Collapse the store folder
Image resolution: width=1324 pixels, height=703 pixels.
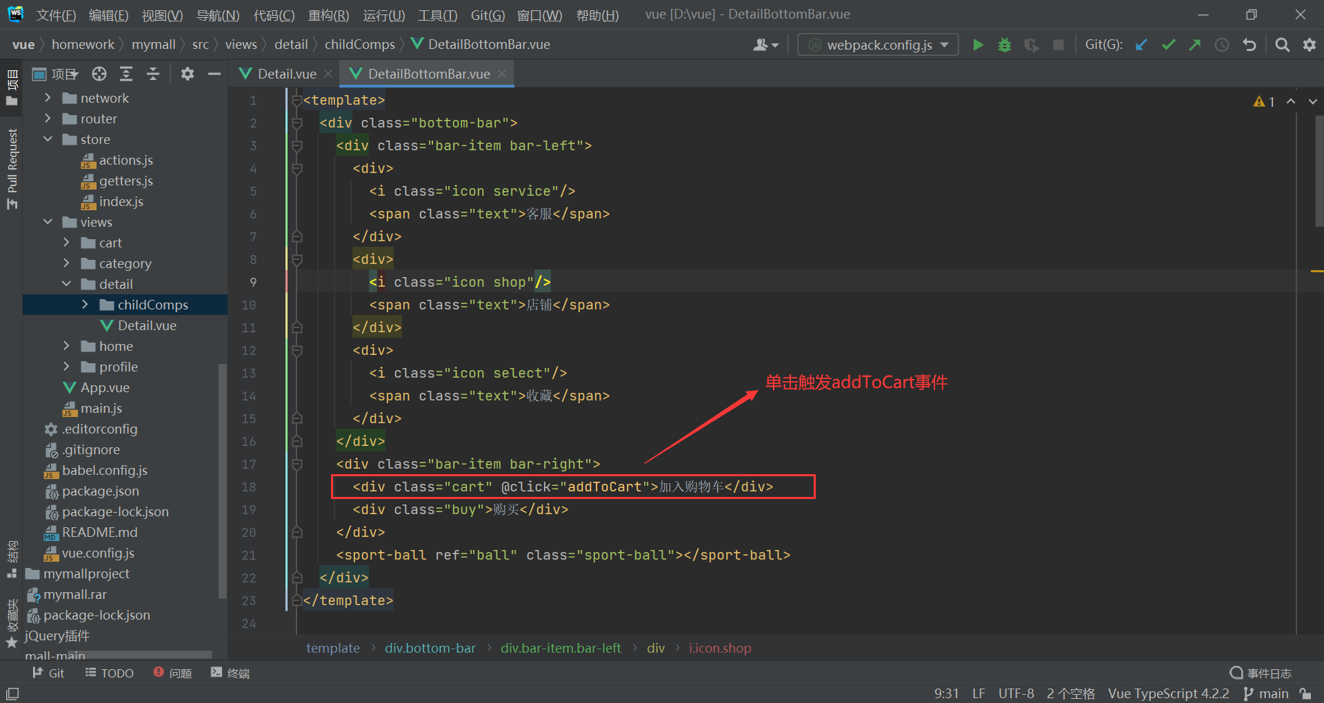tap(48, 139)
